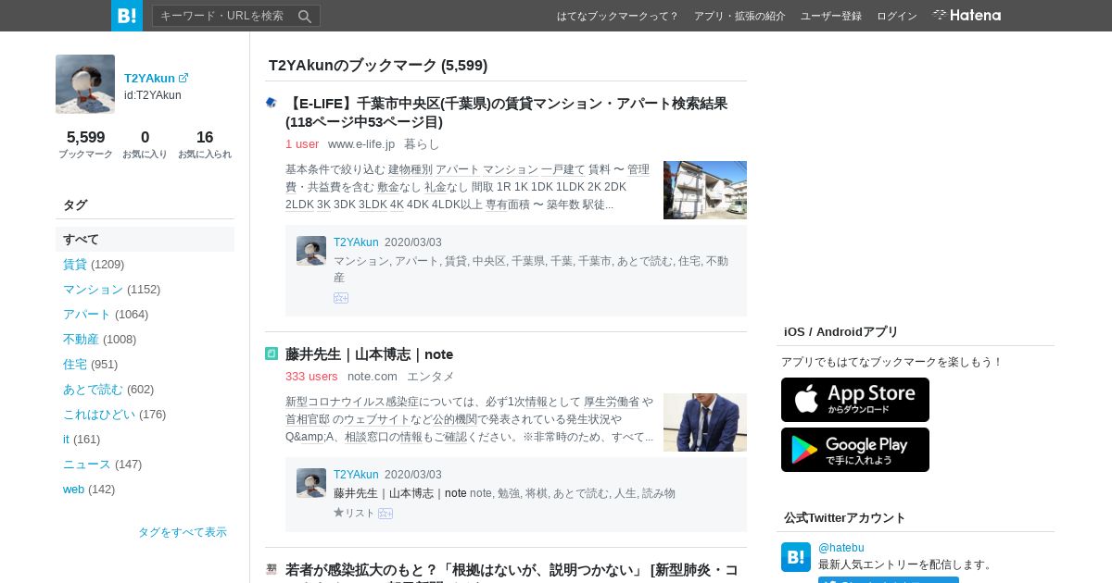The width and height of the screenshot is (1112, 583).
Task: Click ★リスト star list link
Action: tap(354, 513)
